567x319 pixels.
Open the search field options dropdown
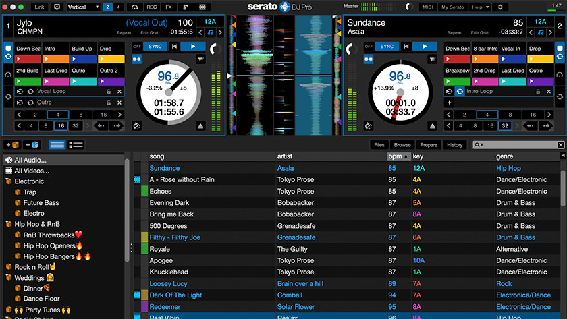point(479,145)
